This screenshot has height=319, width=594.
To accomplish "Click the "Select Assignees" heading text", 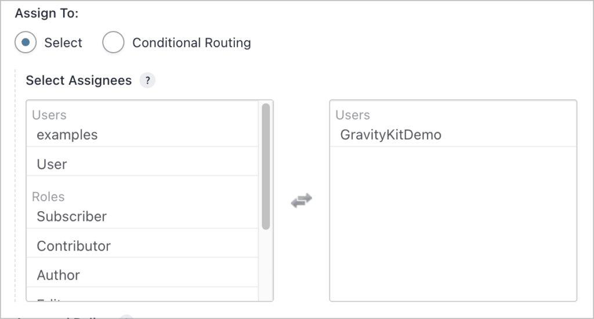I will 79,80.
